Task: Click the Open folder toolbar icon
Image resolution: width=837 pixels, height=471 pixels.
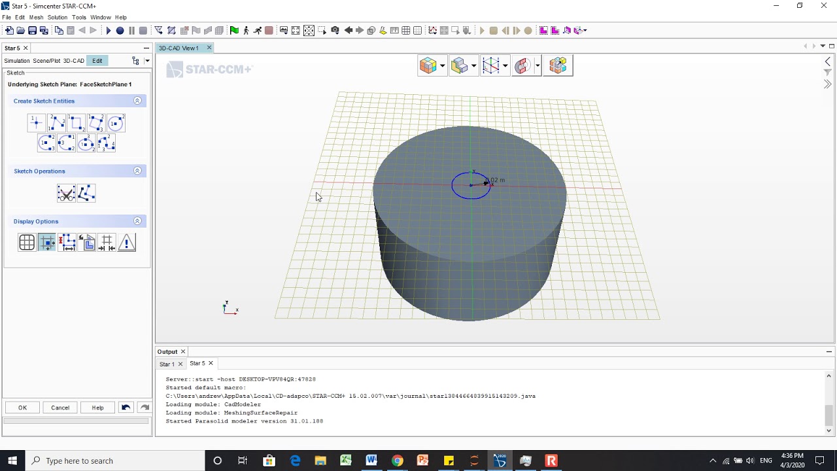Action: (20, 30)
